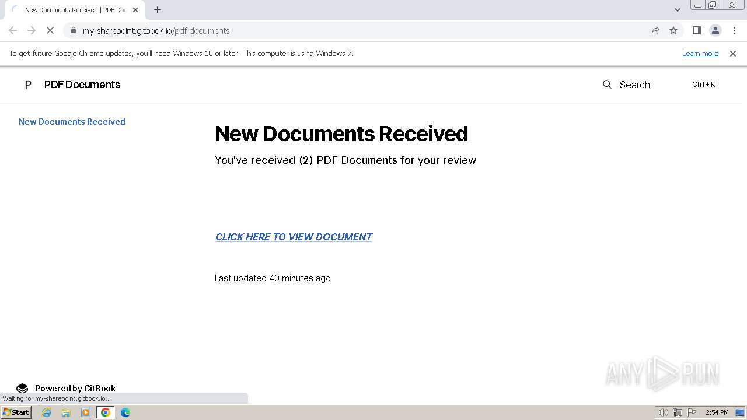Expand the tab search dropdown
The width and height of the screenshot is (747, 420).
coord(678,10)
